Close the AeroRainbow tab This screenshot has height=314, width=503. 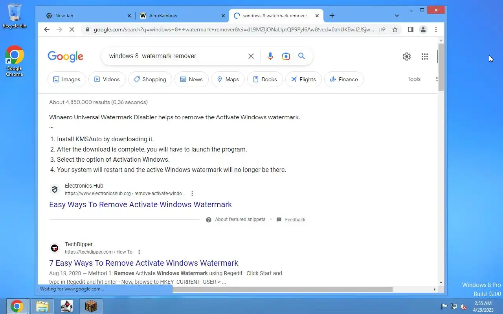(223, 16)
